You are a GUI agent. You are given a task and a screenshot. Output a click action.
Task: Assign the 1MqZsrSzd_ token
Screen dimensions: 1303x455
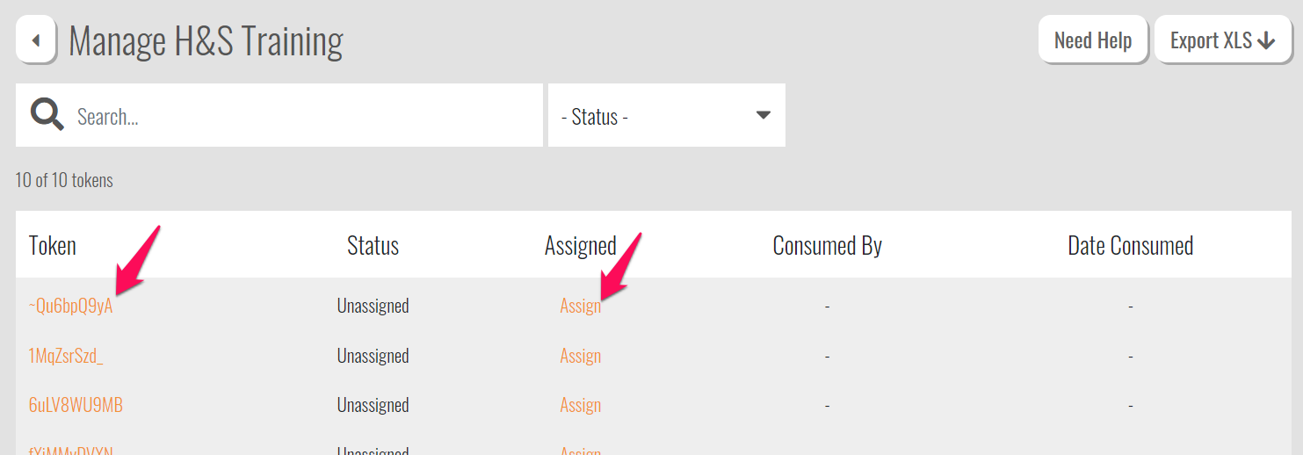pos(581,356)
